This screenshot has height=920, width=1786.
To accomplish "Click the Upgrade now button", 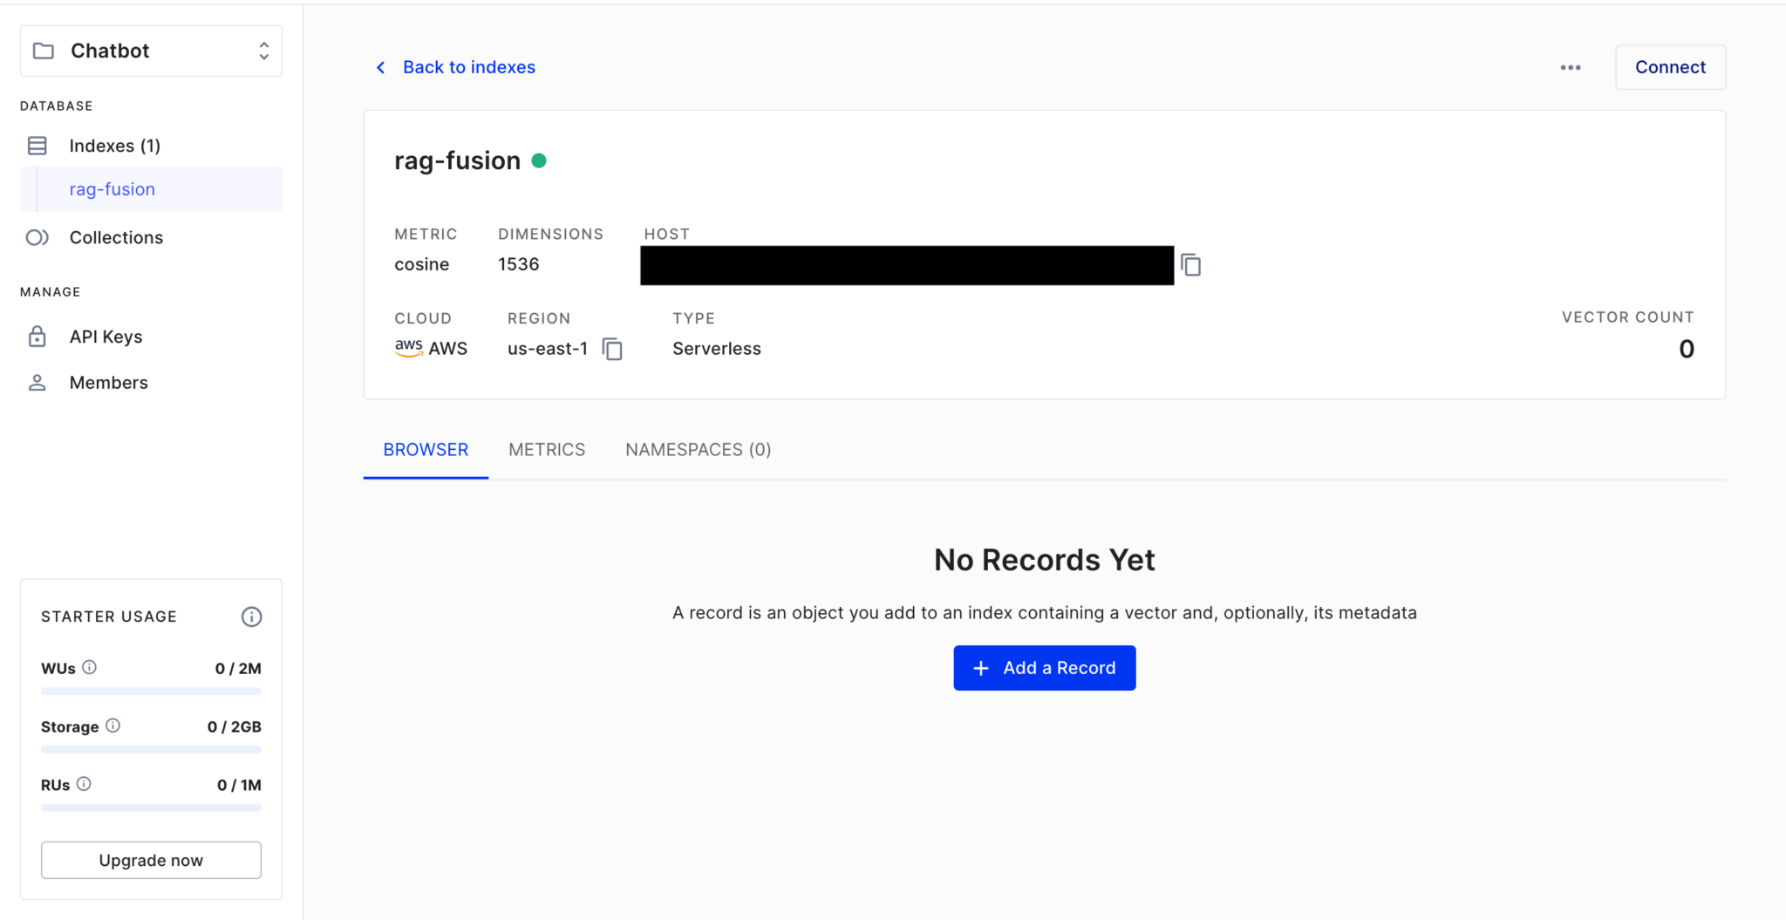I will pyautogui.click(x=151, y=860).
